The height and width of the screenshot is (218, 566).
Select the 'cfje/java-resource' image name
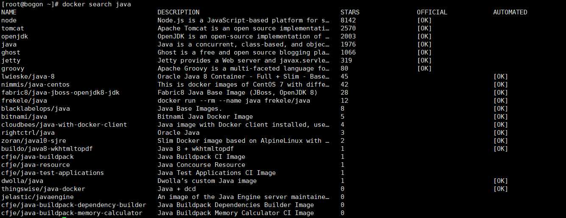[x=36, y=165]
